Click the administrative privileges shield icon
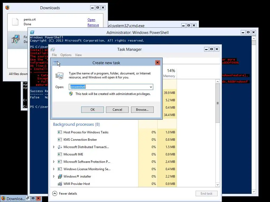The width and height of the screenshot is (270, 202). [x=71, y=94]
